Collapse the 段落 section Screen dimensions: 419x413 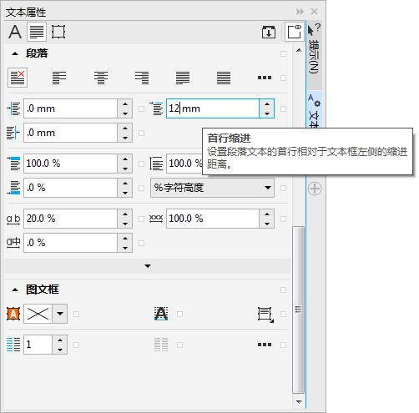[x=15, y=53]
